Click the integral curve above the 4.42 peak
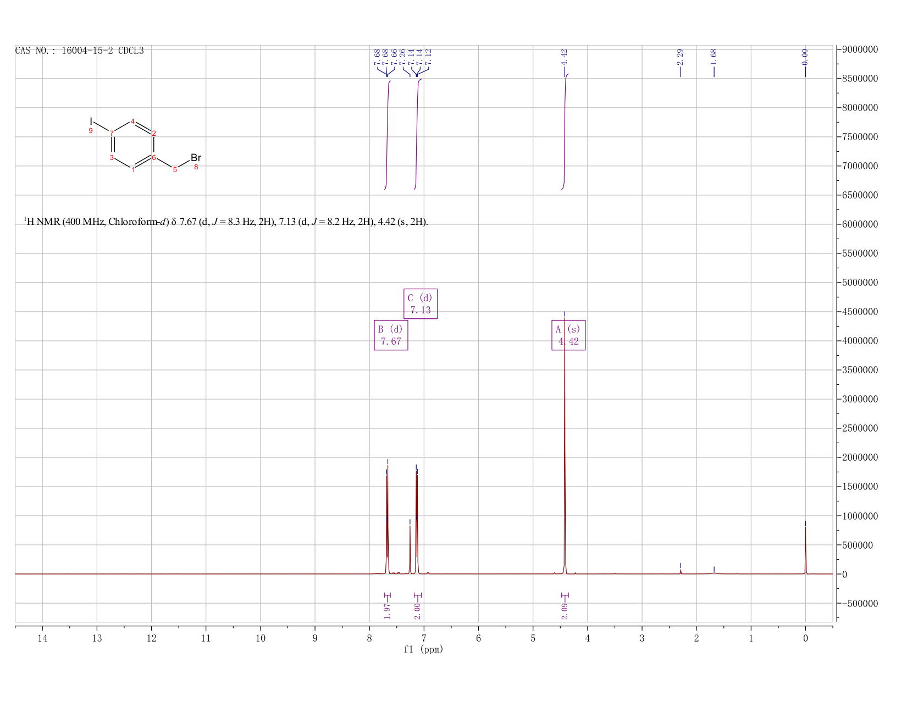 (x=565, y=132)
